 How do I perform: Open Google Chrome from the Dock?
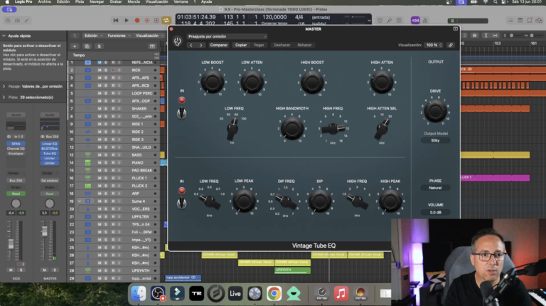click(x=274, y=293)
